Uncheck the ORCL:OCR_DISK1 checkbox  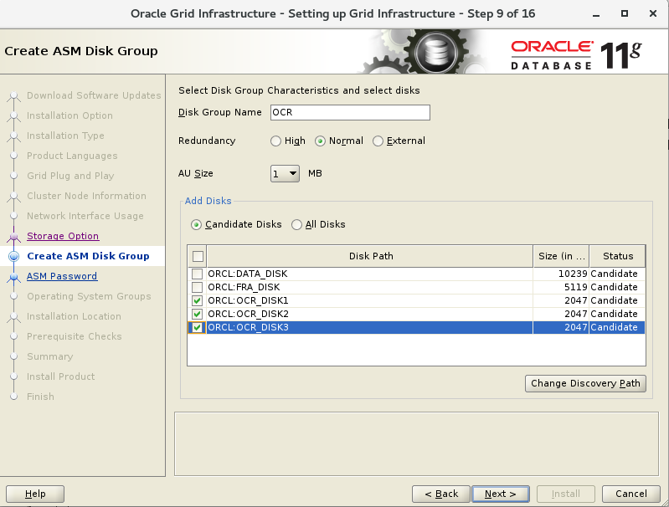tap(197, 300)
